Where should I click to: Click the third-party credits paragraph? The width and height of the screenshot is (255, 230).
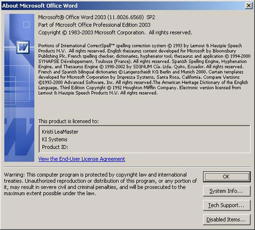click(x=144, y=69)
